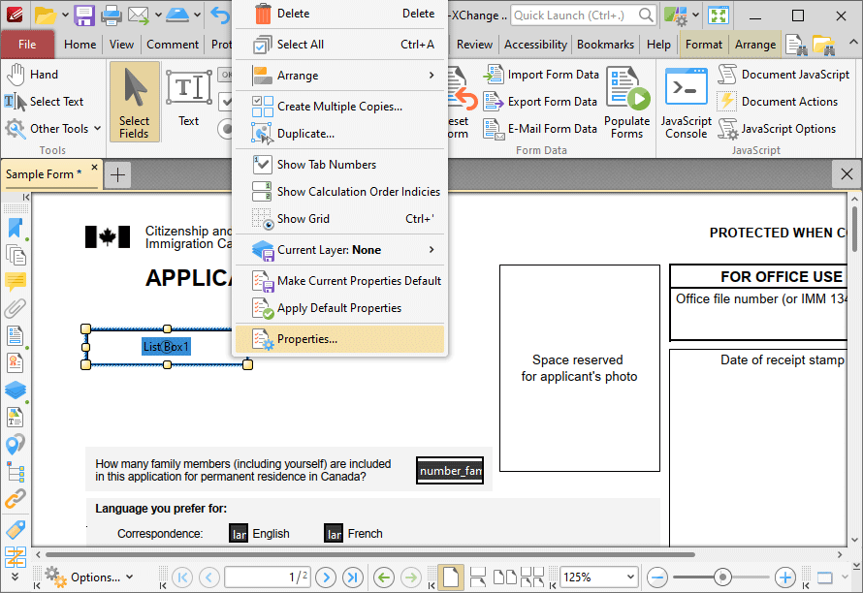Click the zoom in plus button

(x=784, y=577)
